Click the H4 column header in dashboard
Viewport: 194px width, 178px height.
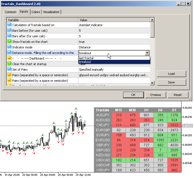click(x=160, y=110)
